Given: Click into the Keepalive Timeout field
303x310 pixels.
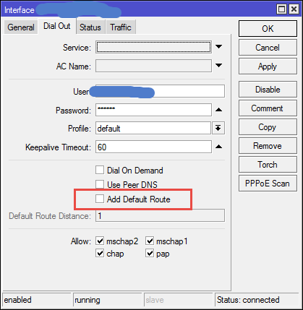Looking at the screenshot, I should pos(153,147).
